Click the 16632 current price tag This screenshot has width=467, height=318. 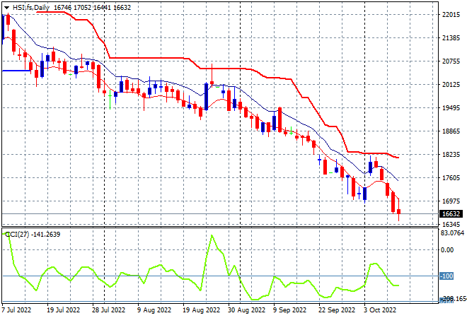[451, 214]
